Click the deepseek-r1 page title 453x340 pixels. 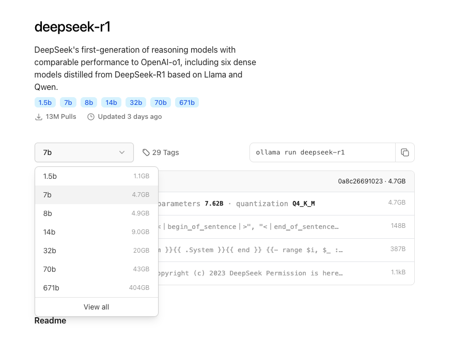pyautogui.click(x=72, y=27)
